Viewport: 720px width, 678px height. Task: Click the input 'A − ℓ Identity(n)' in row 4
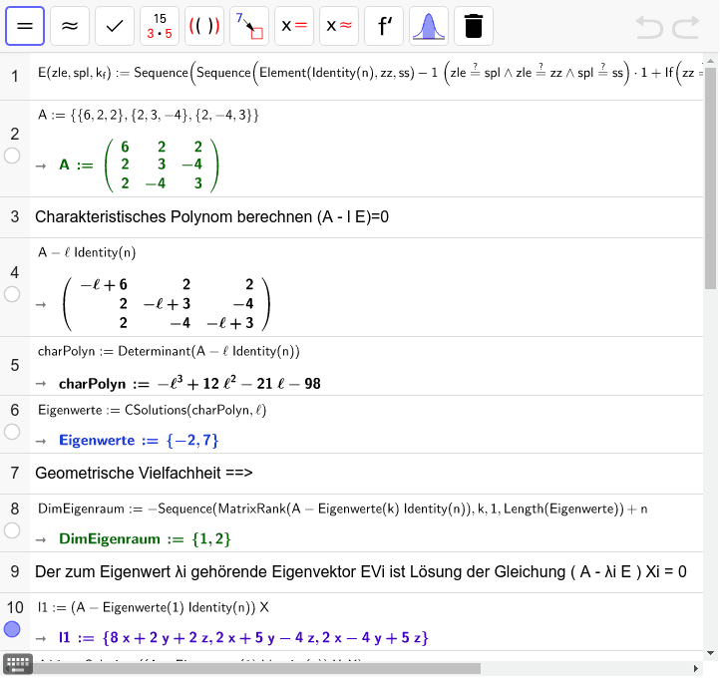click(87, 252)
